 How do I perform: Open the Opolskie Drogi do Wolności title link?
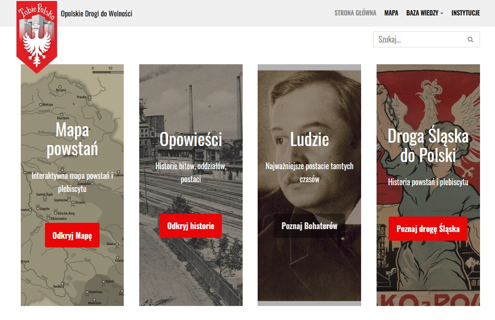click(x=96, y=14)
